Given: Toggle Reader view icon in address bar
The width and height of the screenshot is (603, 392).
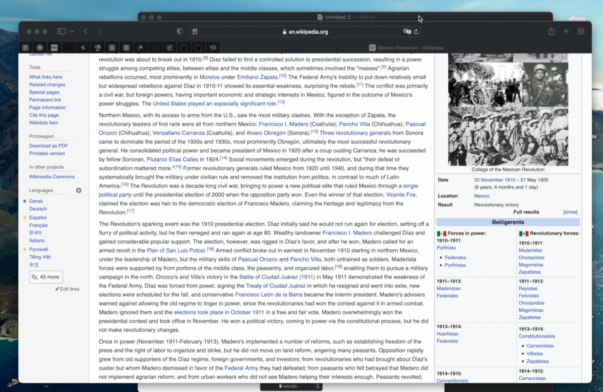Looking at the screenshot, I should 195,32.
